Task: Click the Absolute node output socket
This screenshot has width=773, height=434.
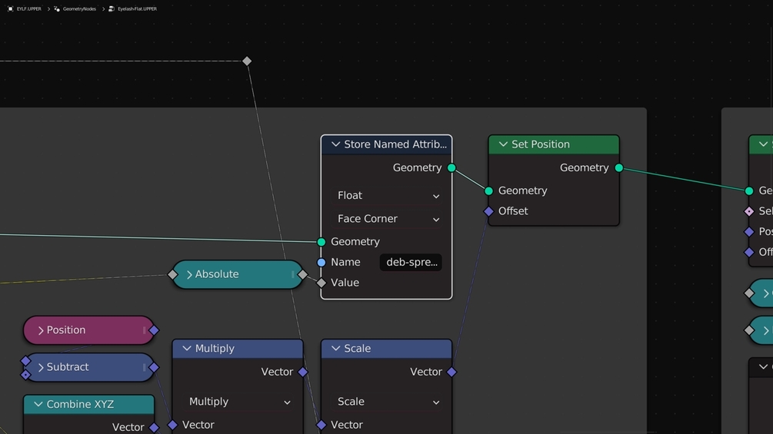Action: [x=303, y=274]
